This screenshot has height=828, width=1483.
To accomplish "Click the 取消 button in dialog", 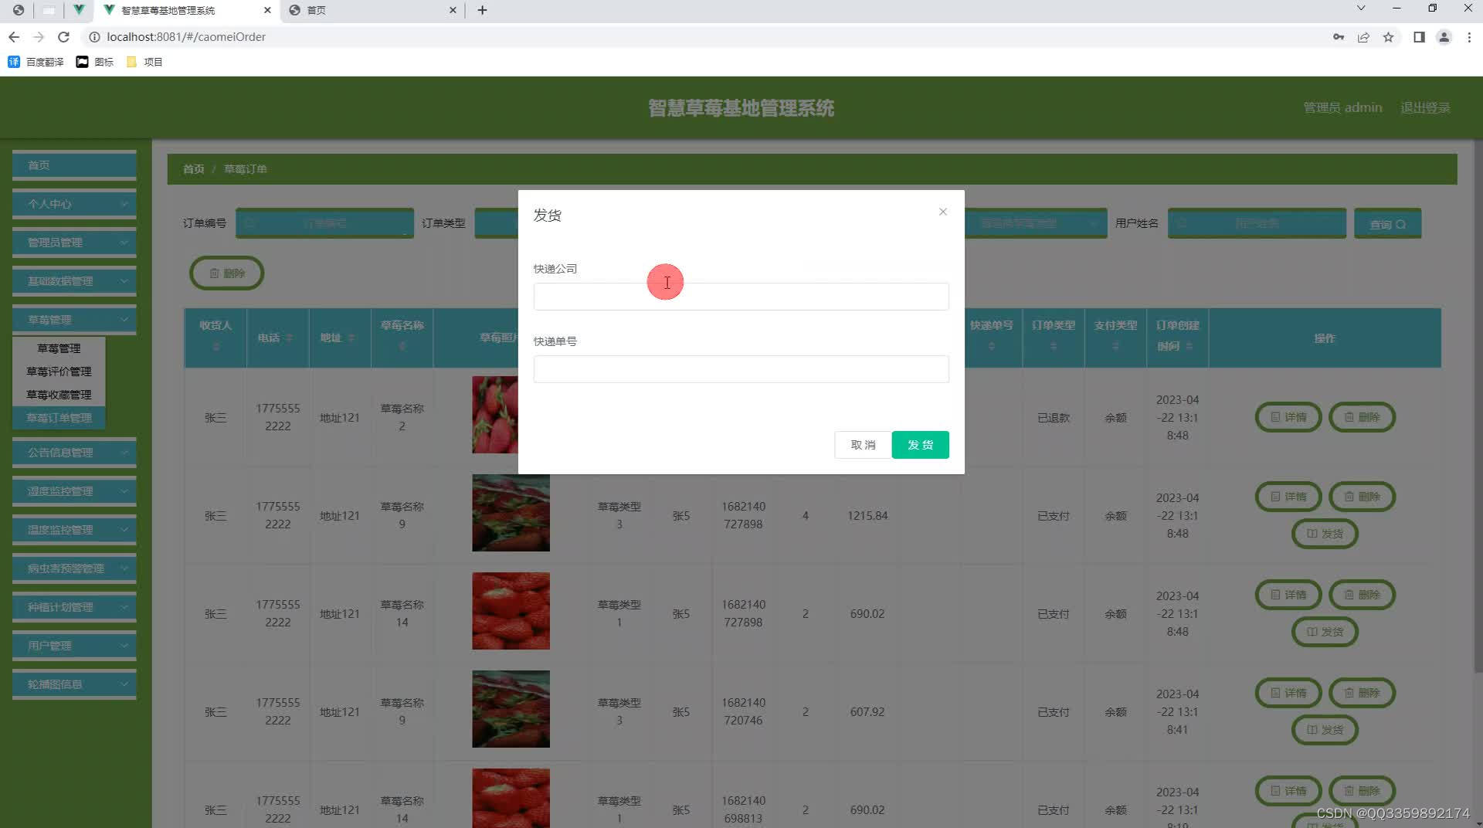I will coord(863,445).
